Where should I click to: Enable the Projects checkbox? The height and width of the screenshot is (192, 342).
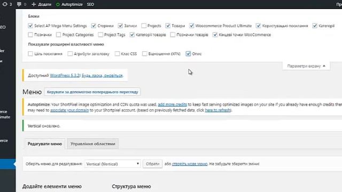(144, 26)
